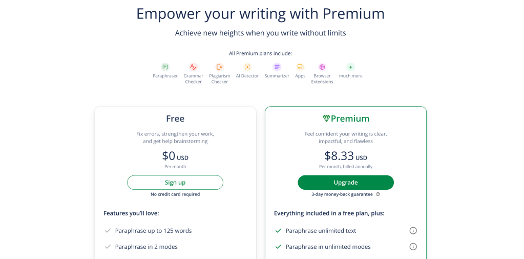The height and width of the screenshot is (259, 524).
Task: Click the 'Paraphrase up to 125 words' checkmark
Action: [x=108, y=231]
